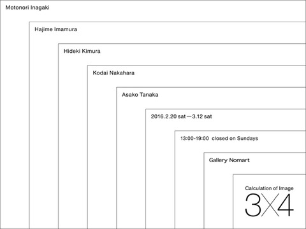306x229 pixels.
Task: Click the Calculation of Image title
Action: coord(269,188)
